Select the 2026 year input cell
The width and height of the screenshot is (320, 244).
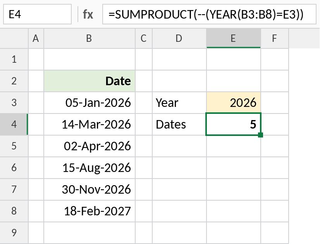click(234, 103)
